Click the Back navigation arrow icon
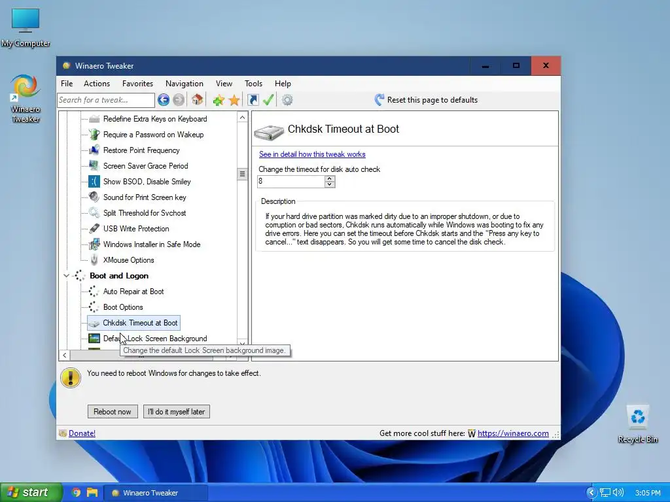 tap(163, 100)
